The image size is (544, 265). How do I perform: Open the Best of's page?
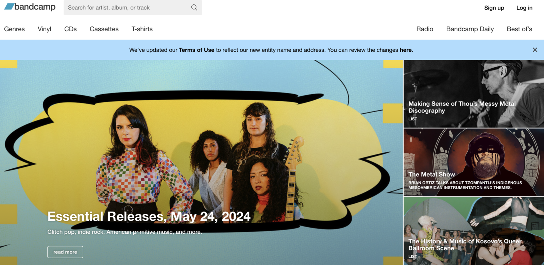point(519,29)
